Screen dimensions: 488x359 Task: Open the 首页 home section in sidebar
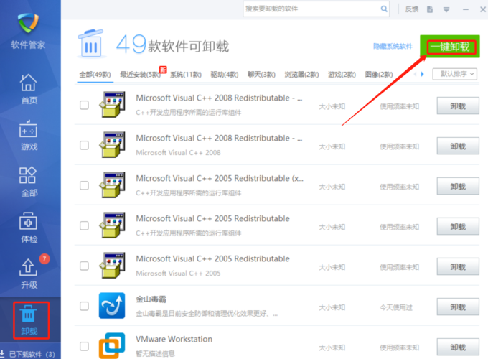tap(28, 89)
